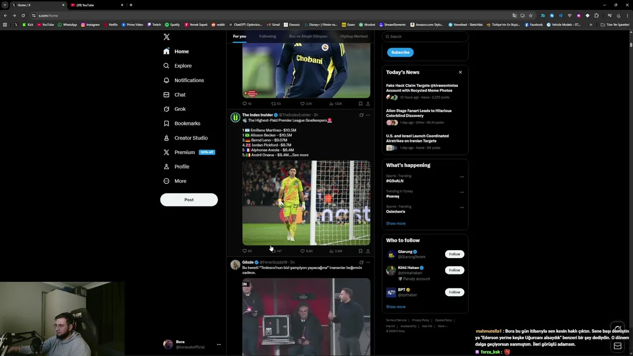Viewport: 633px width, 356px height.
Task: Click the X search field
Action: pyautogui.click(x=425, y=37)
